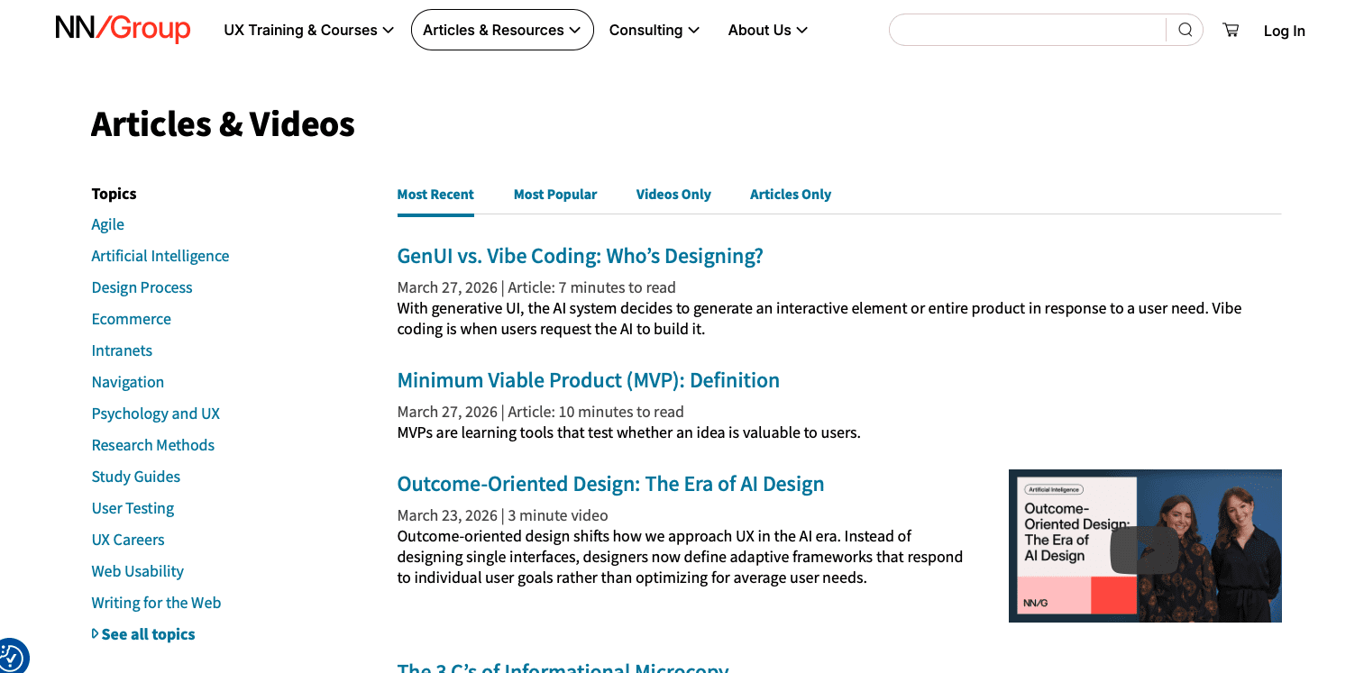Image resolution: width=1364 pixels, height=673 pixels.
Task: Open the shopping cart
Action: coord(1230,29)
